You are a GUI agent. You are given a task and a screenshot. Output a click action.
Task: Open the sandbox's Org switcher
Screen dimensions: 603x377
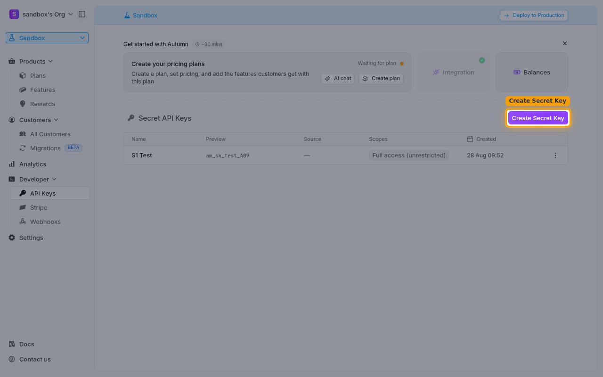coord(41,14)
